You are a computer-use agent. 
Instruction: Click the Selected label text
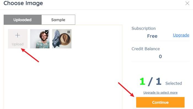(173, 83)
